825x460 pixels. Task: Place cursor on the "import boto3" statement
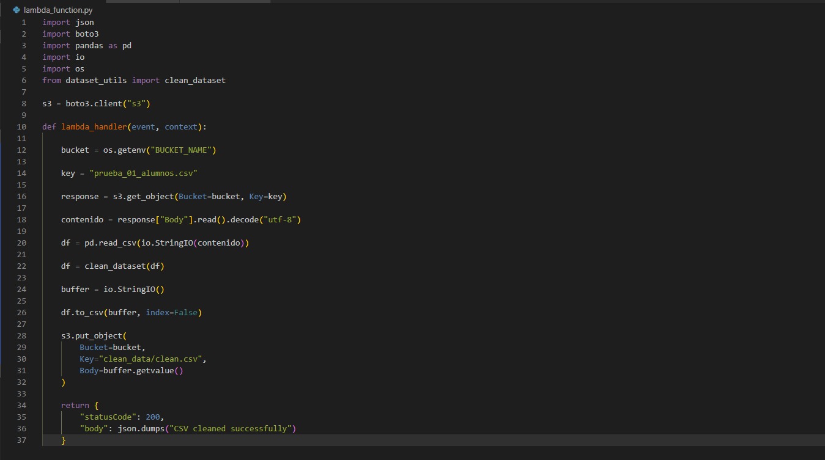click(70, 34)
